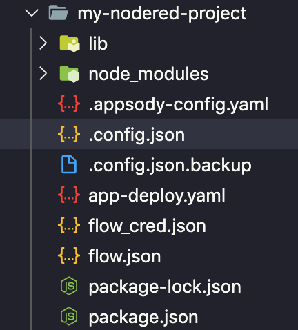Select the my-nodered-project folder label
This screenshot has width=298, height=330.
click(x=162, y=14)
